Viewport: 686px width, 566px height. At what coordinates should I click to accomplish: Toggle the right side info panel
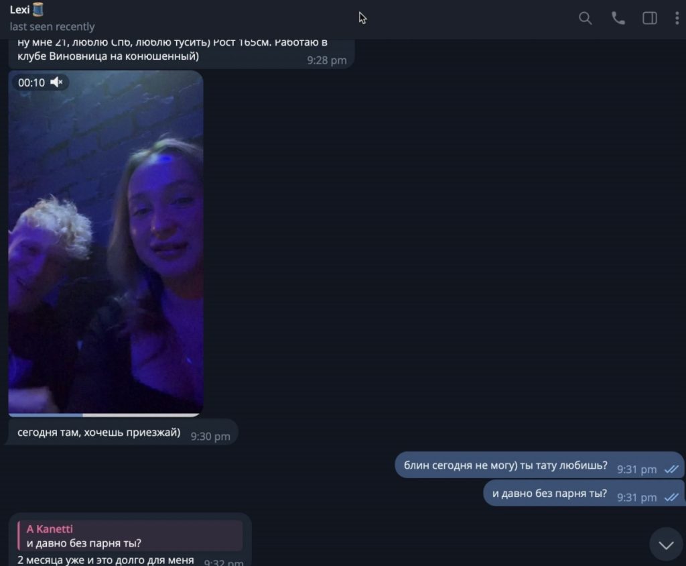(x=649, y=18)
